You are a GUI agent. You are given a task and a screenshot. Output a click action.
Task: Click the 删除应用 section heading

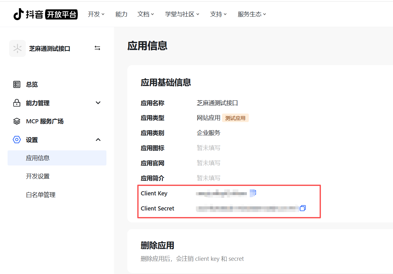pos(157,245)
